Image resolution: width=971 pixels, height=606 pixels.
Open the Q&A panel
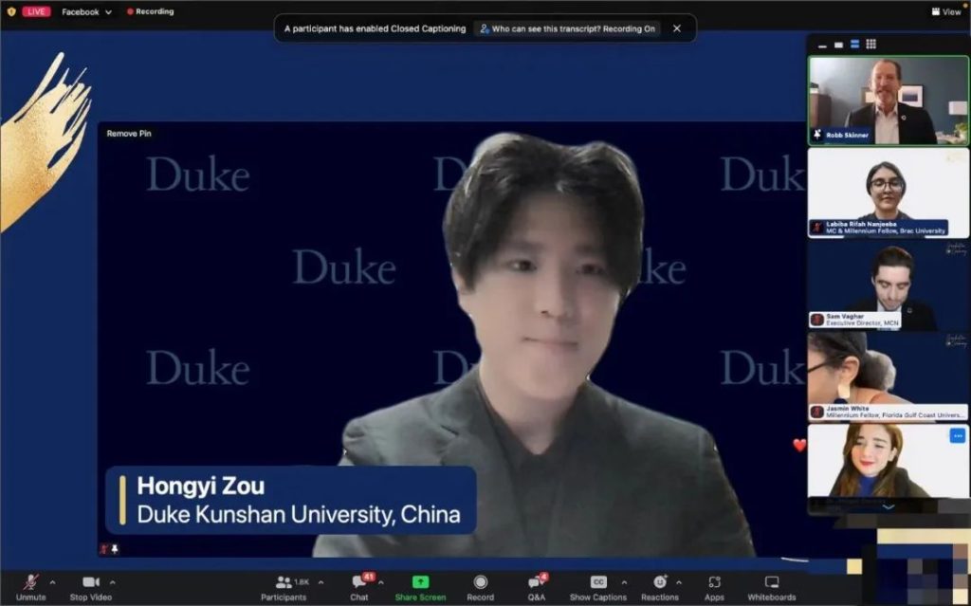click(x=536, y=582)
